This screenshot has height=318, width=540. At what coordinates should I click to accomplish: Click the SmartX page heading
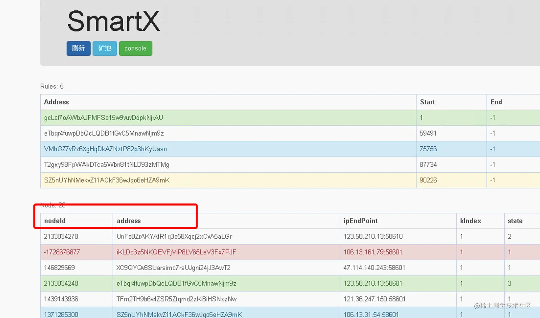(114, 21)
